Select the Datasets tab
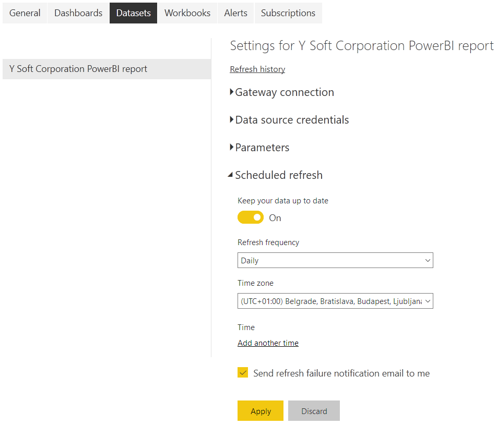The image size is (497, 425). pos(134,13)
